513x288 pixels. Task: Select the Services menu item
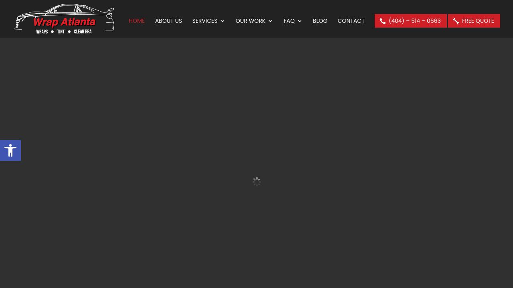pyautogui.click(x=204, y=21)
